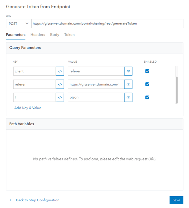The image size is (189, 208).
Task: Open the Body tab
Action: pos(55,35)
